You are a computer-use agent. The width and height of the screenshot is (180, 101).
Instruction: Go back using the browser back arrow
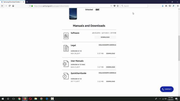click(x=3, y=6)
